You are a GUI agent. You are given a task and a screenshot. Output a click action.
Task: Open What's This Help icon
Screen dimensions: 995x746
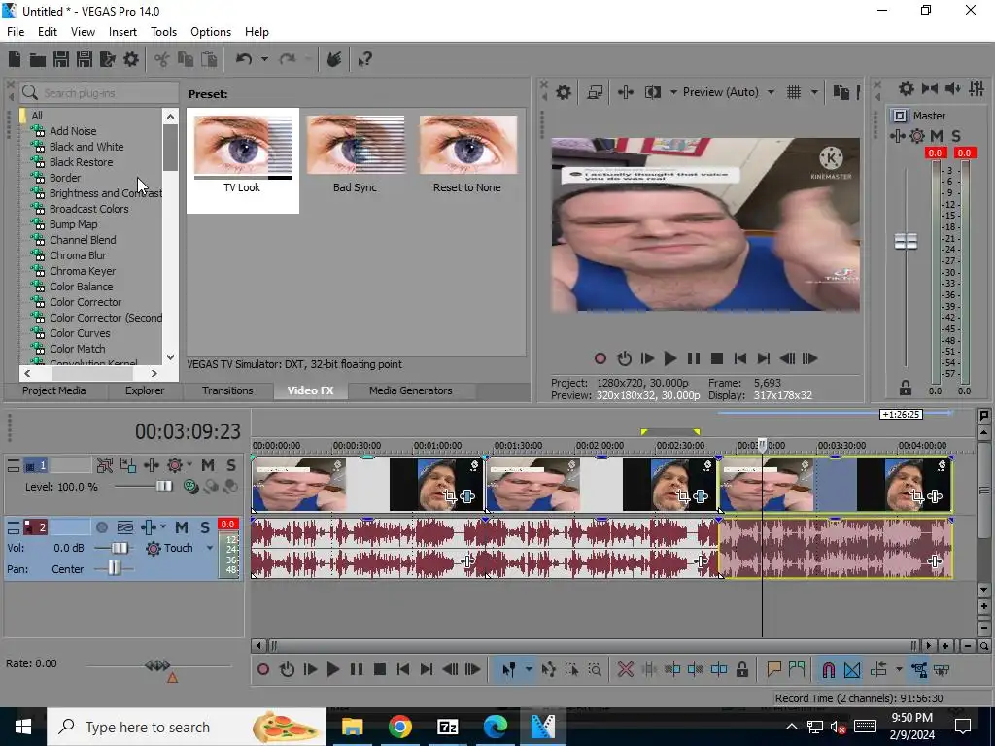click(364, 59)
